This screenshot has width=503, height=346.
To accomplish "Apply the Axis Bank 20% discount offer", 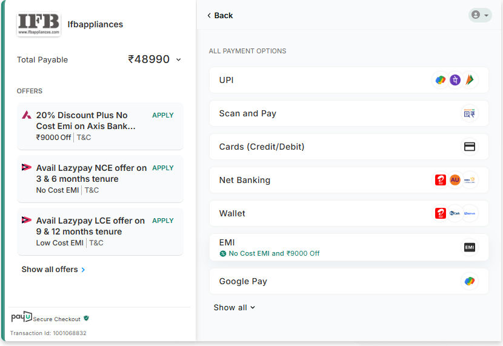I will click(x=163, y=115).
